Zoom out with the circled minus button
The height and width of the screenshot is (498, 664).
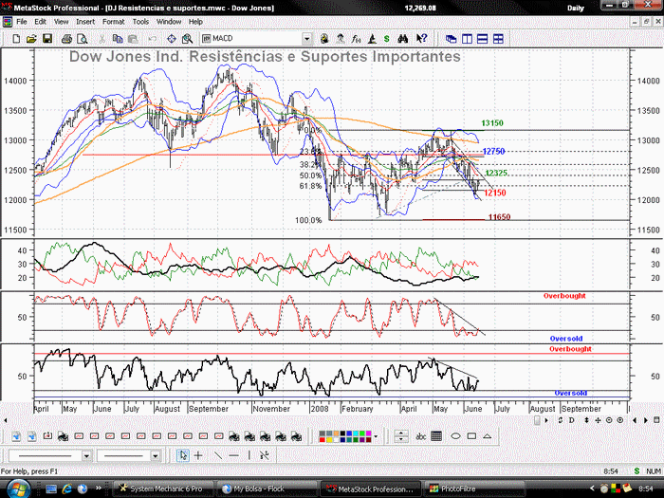[609, 420]
